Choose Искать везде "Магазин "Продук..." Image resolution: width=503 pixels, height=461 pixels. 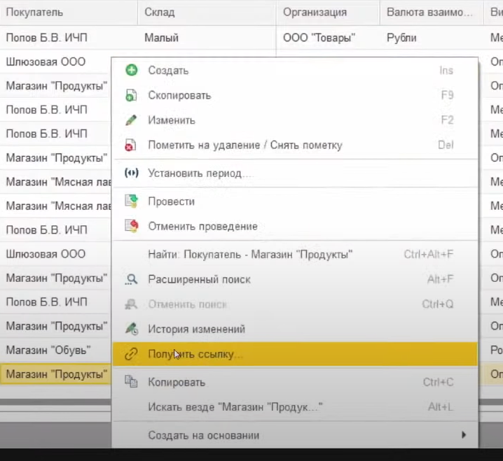(295, 407)
